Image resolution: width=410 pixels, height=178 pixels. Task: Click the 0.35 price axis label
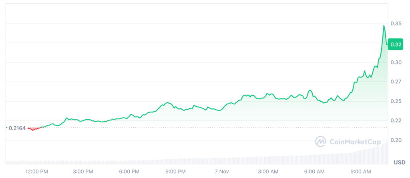point(396,24)
